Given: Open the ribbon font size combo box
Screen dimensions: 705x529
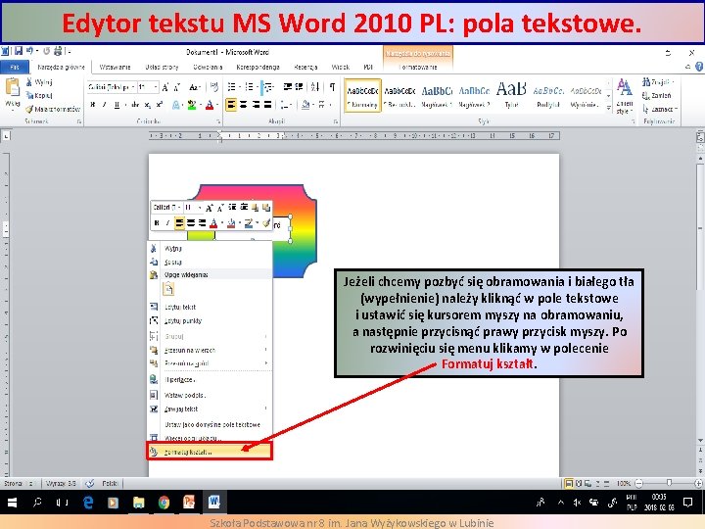Looking at the screenshot, I should (x=148, y=87).
